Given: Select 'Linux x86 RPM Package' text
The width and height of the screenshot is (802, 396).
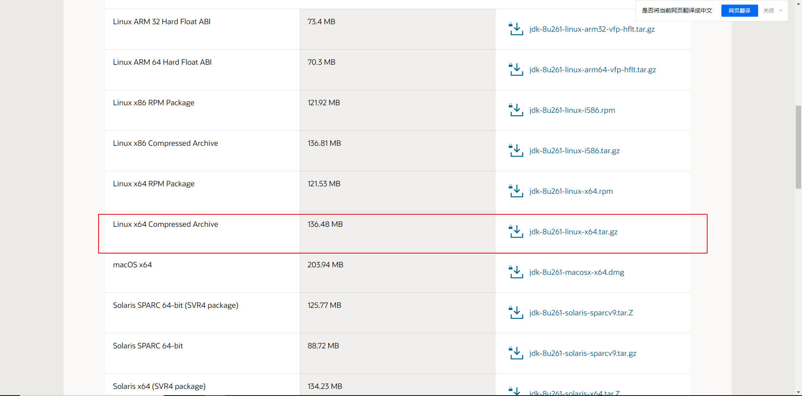Looking at the screenshot, I should (x=154, y=103).
